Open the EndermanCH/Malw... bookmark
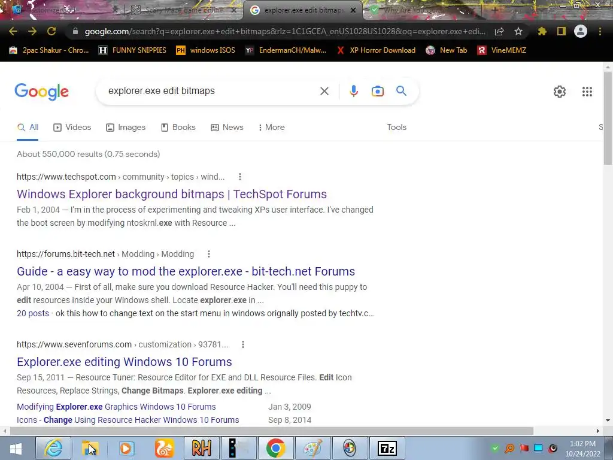The image size is (613, 460). (x=286, y=50)
